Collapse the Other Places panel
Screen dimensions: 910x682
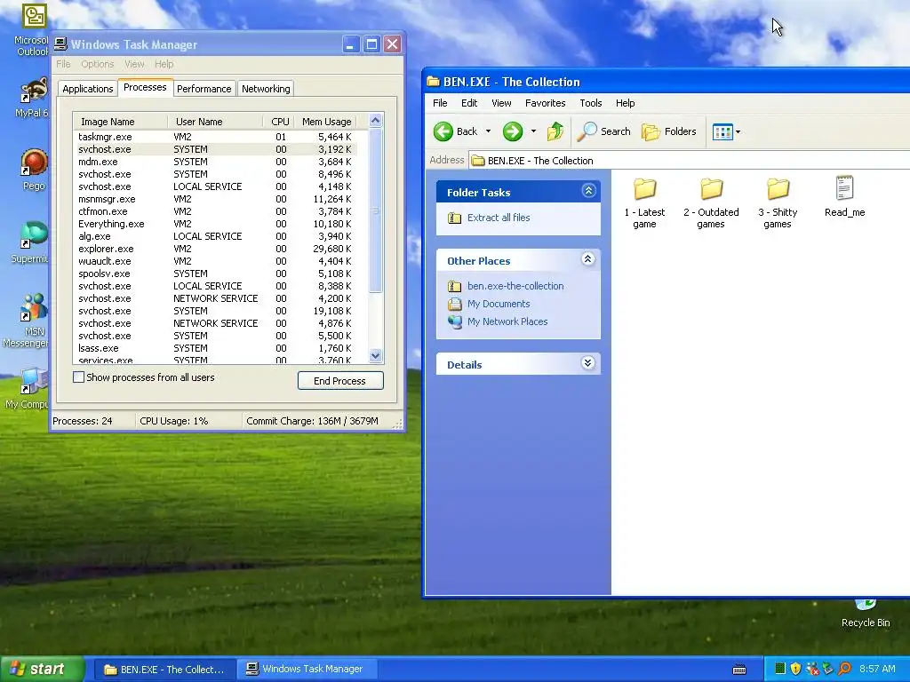587,259
